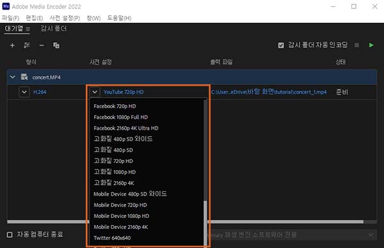The height and width of the screenshot is (248, 384).
Task: Open the 사전 설정(P) menu
Action: (65, 18)
